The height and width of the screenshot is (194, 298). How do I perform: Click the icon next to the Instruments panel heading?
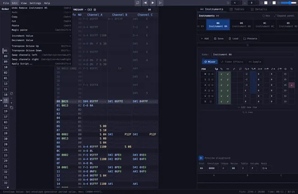pos(218,16)
